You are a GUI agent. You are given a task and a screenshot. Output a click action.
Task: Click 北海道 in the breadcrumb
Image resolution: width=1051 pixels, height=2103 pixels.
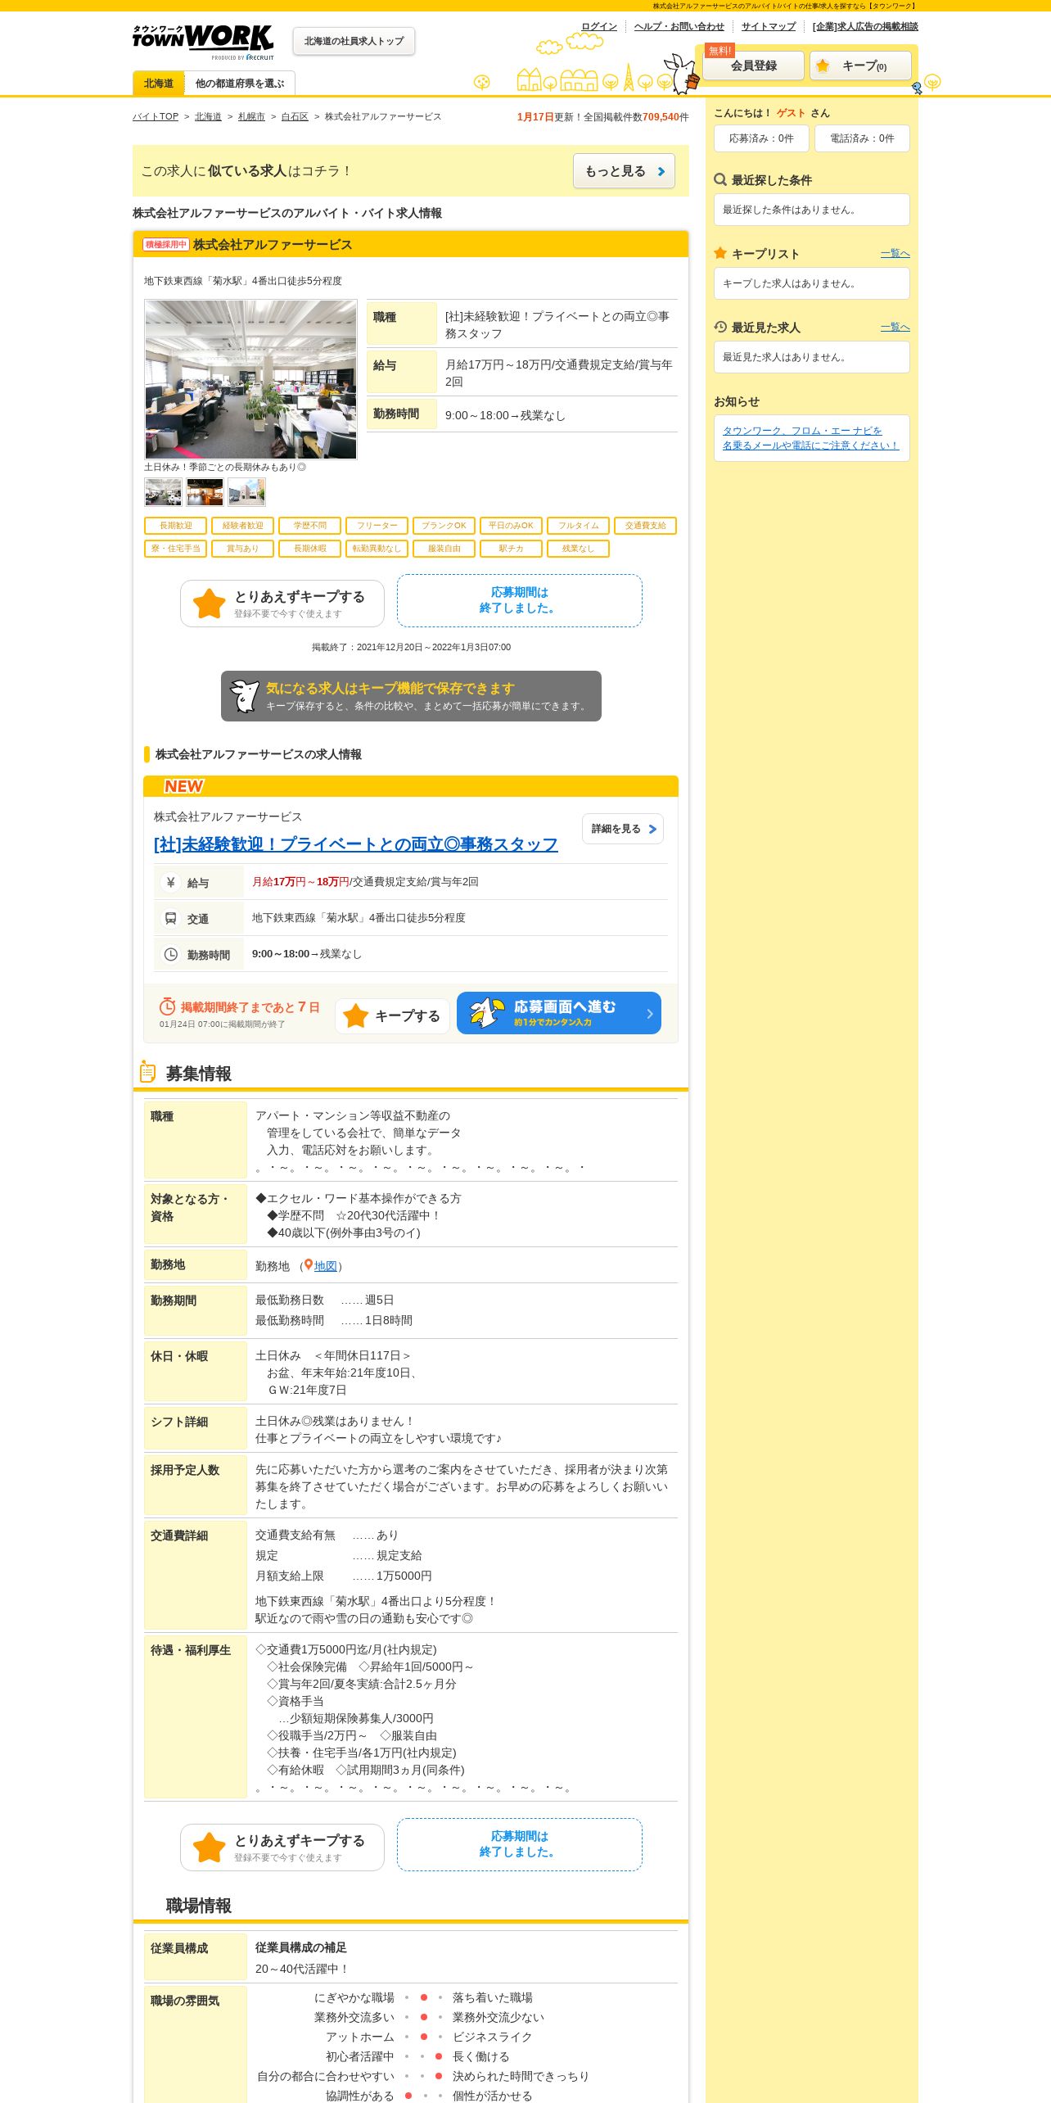[208, 117]
